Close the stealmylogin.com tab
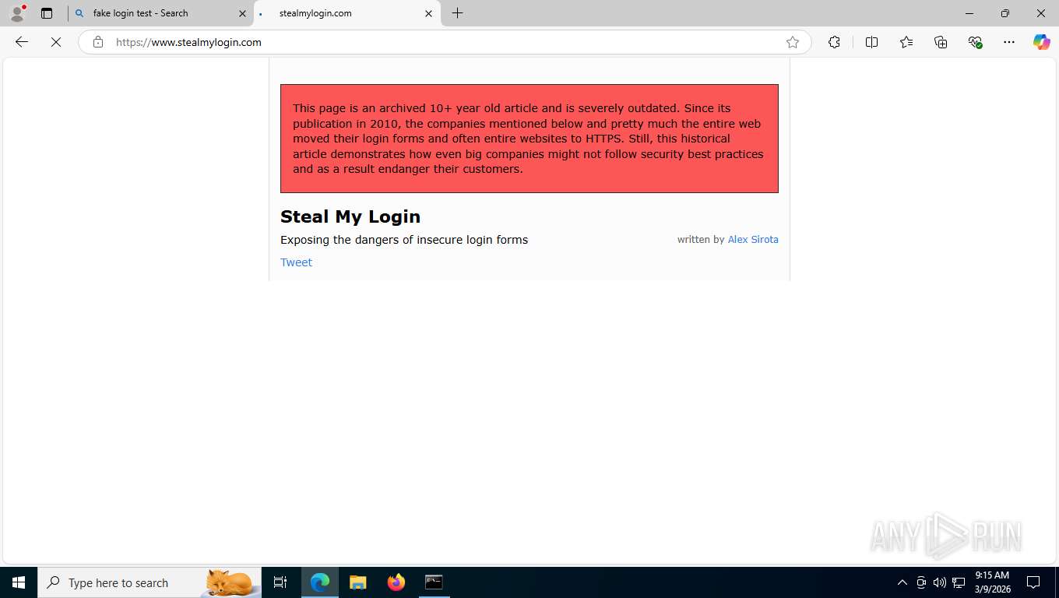 (x=428, y=13)
